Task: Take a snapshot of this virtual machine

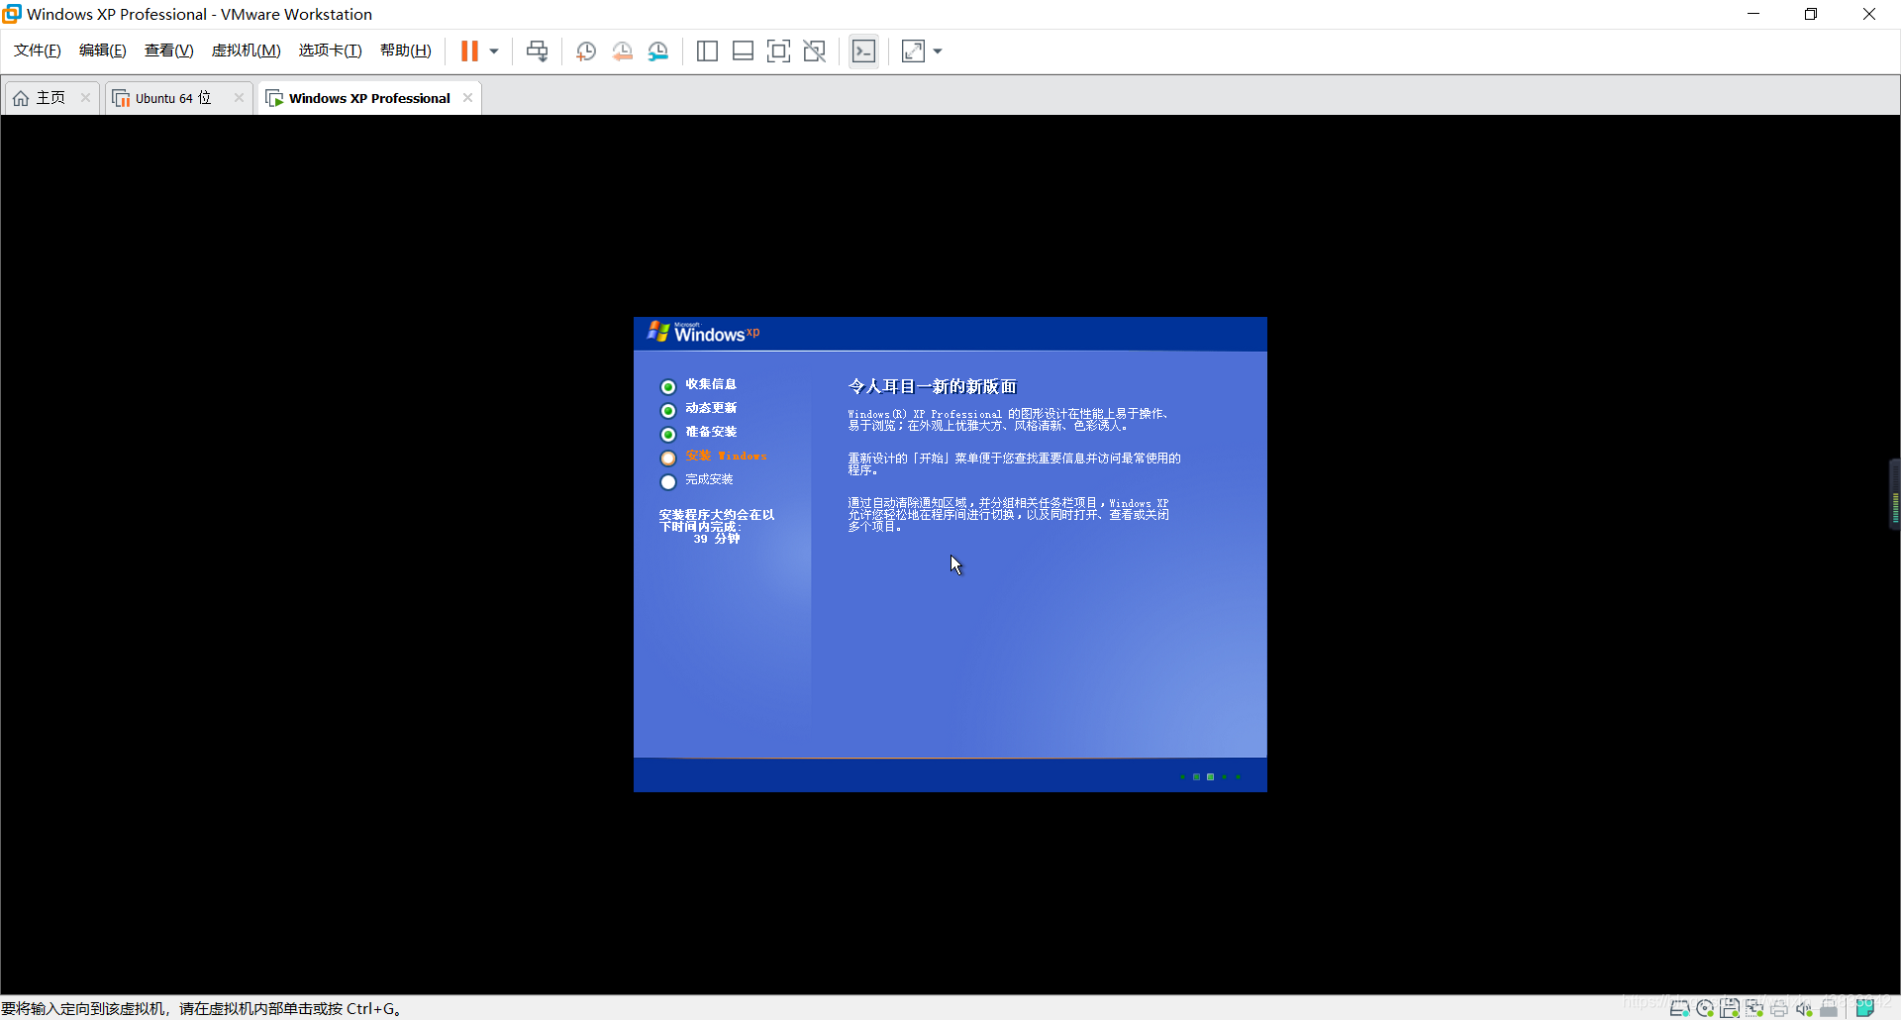Action: click(585, 51)
